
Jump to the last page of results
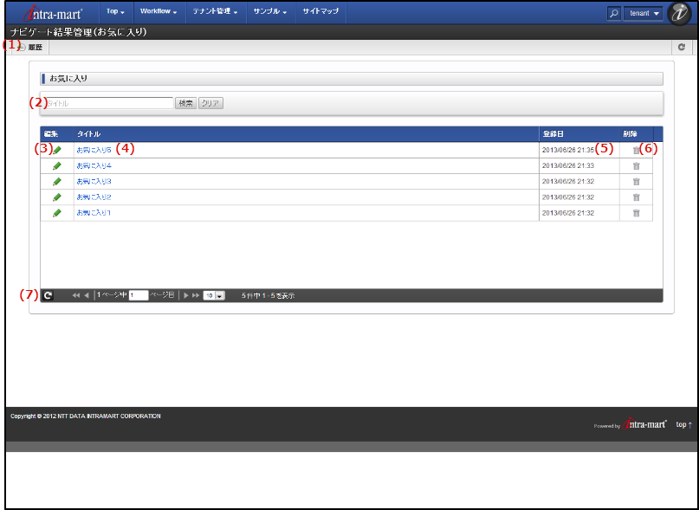(x=196, y=295)
